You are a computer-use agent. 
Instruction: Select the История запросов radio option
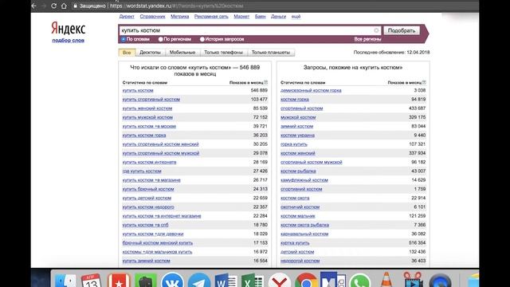coord(202,39)
